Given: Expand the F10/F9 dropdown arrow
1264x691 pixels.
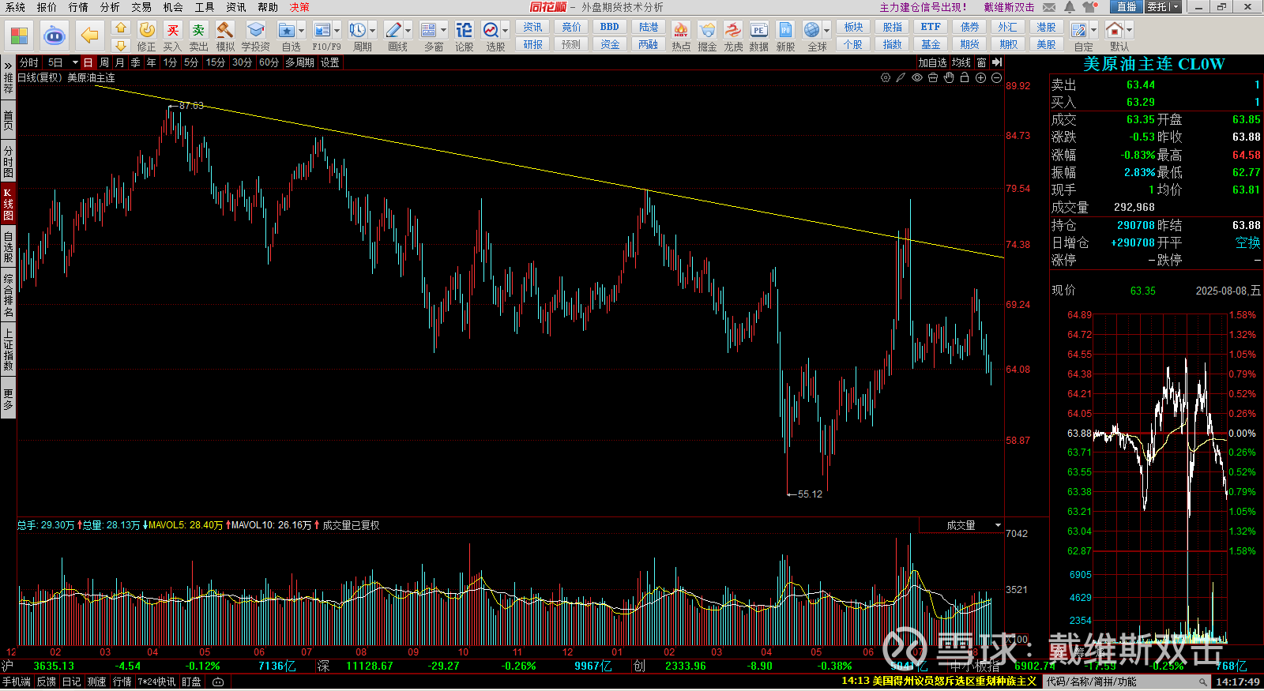Looking at the screenshot, I should tap(337, 31).
